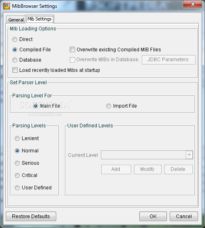Click the Modify level button
This screenshot has height=228, width=205.
(x=148, y=169)
